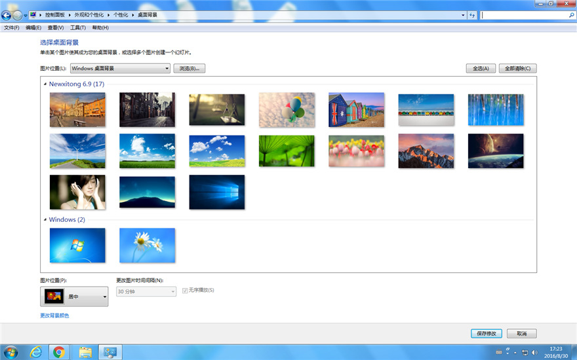Click the network tray icon
577x360 pixels.
click(525, 353)
